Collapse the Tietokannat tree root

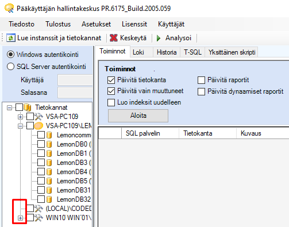click(x=9, y=107)
